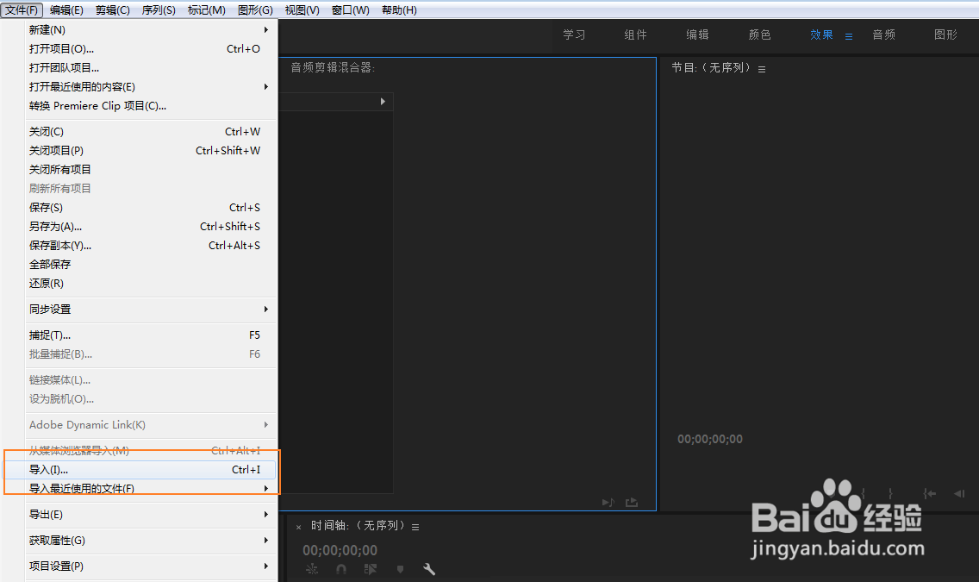Select 保存(S) menu item
Image resolution: width=979 pixels, height=582 pixels.
[x=150, y=207]
